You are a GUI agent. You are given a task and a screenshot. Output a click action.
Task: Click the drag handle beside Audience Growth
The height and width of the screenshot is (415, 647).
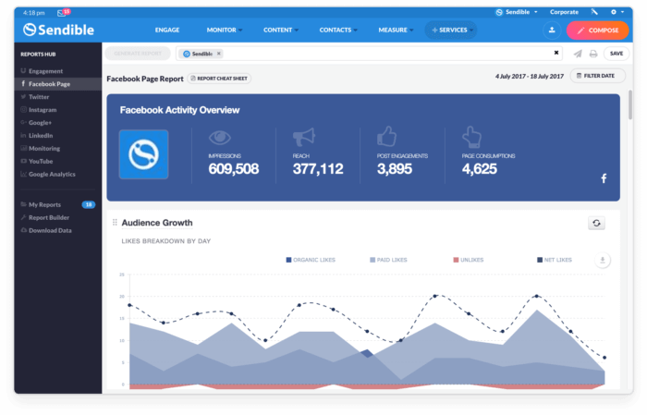pyautogui.click(x=115, y=223)
